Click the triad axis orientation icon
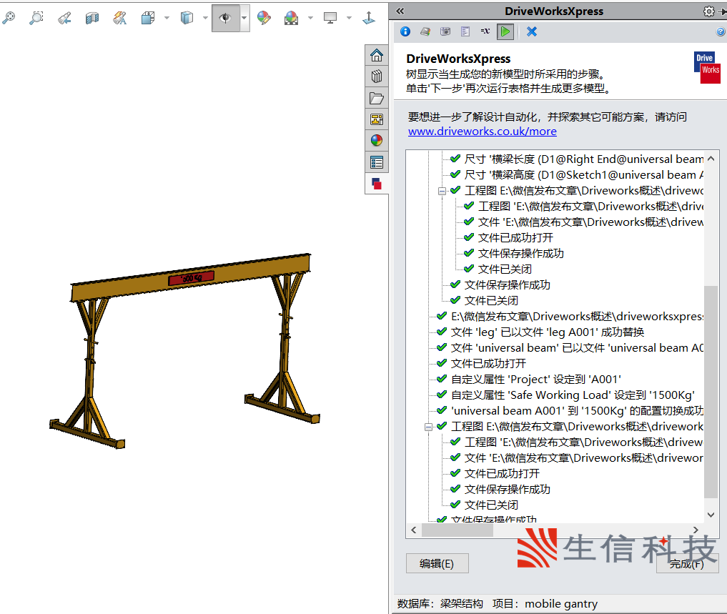The height and width of the screenshot is (614, 727). coord(369,18)
